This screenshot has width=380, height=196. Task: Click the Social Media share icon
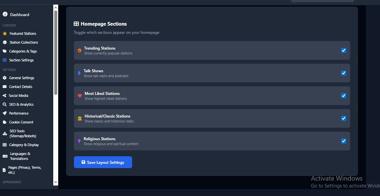(5, 96)
